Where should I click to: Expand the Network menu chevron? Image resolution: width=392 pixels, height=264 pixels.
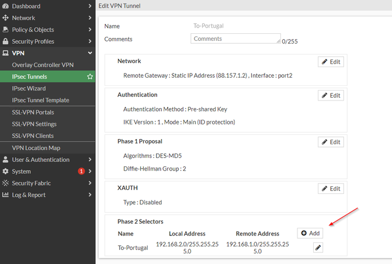coord(90,18)
